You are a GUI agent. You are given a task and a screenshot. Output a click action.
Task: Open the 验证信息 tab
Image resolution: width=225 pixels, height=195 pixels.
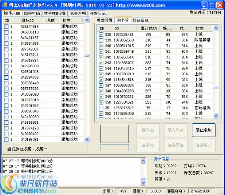coord(141,20)
